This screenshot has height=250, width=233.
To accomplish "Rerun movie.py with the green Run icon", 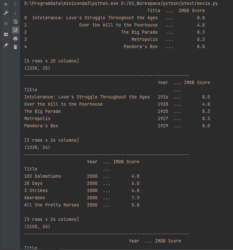I will pos(6,4).
